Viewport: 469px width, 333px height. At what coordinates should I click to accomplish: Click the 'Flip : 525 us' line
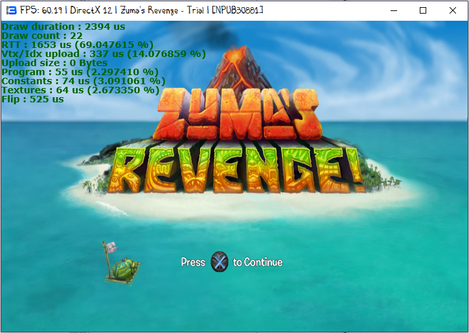tap(32, 99)
